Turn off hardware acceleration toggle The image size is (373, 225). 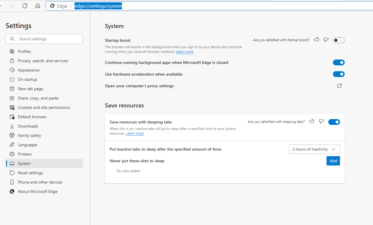pos(339,74)
